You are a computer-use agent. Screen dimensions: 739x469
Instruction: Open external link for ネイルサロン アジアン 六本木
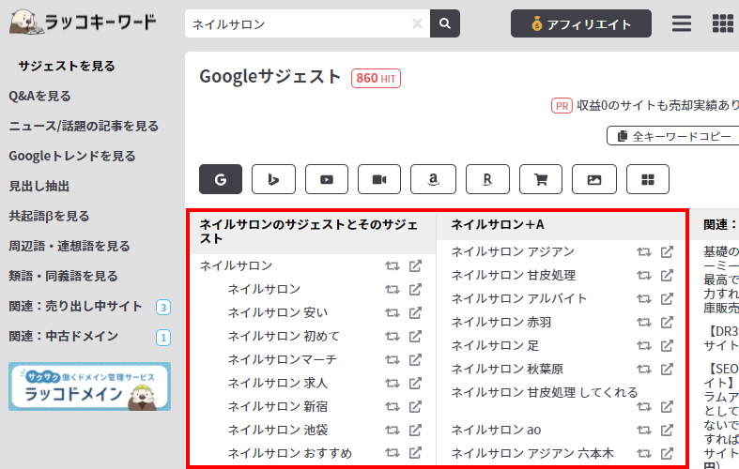point(667,453)
